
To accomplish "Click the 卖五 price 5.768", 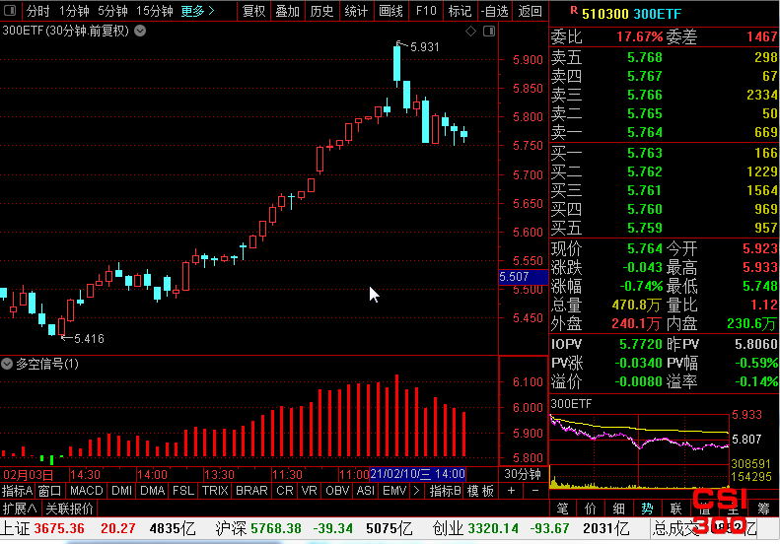I will (645, 57).
